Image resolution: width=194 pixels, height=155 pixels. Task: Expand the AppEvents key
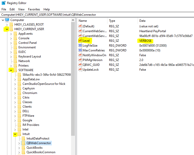tap(11, 34)
